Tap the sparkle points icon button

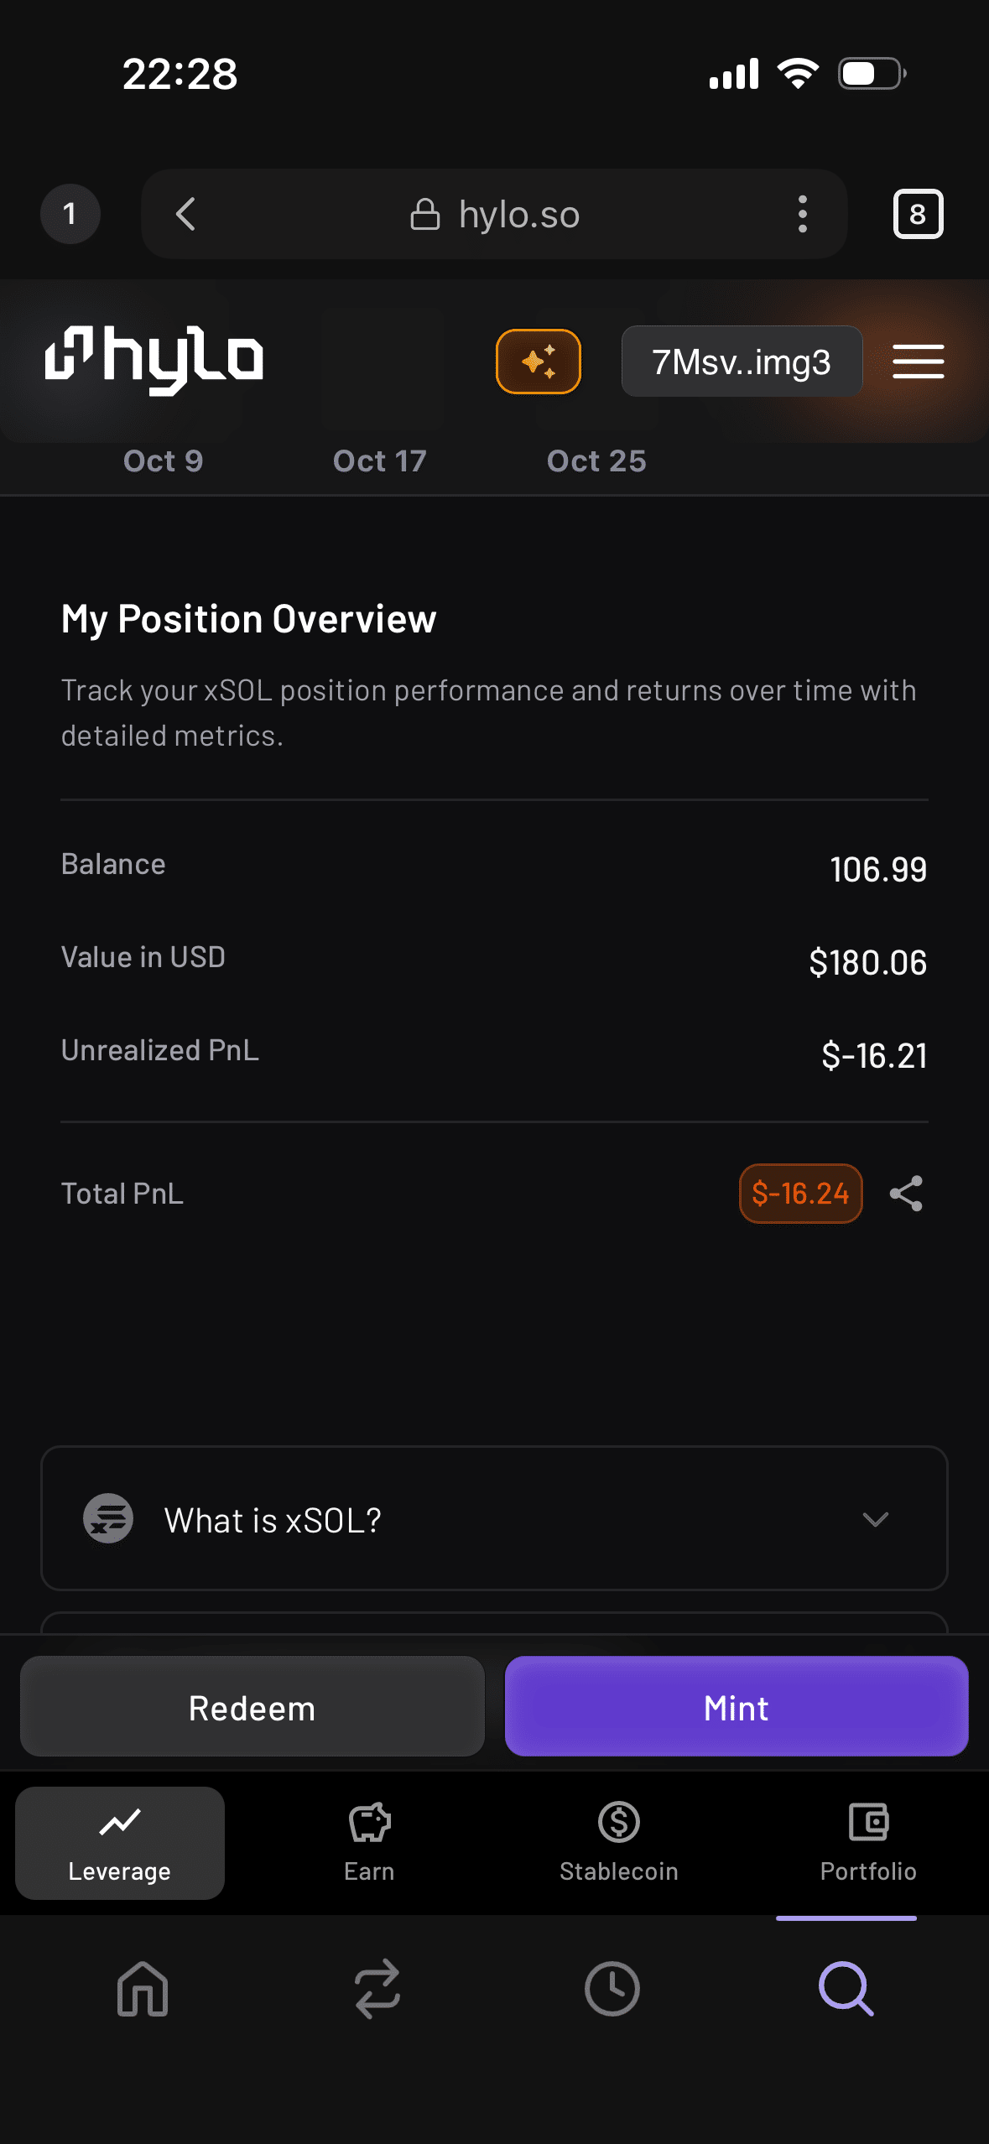click(x=538, y=362)
